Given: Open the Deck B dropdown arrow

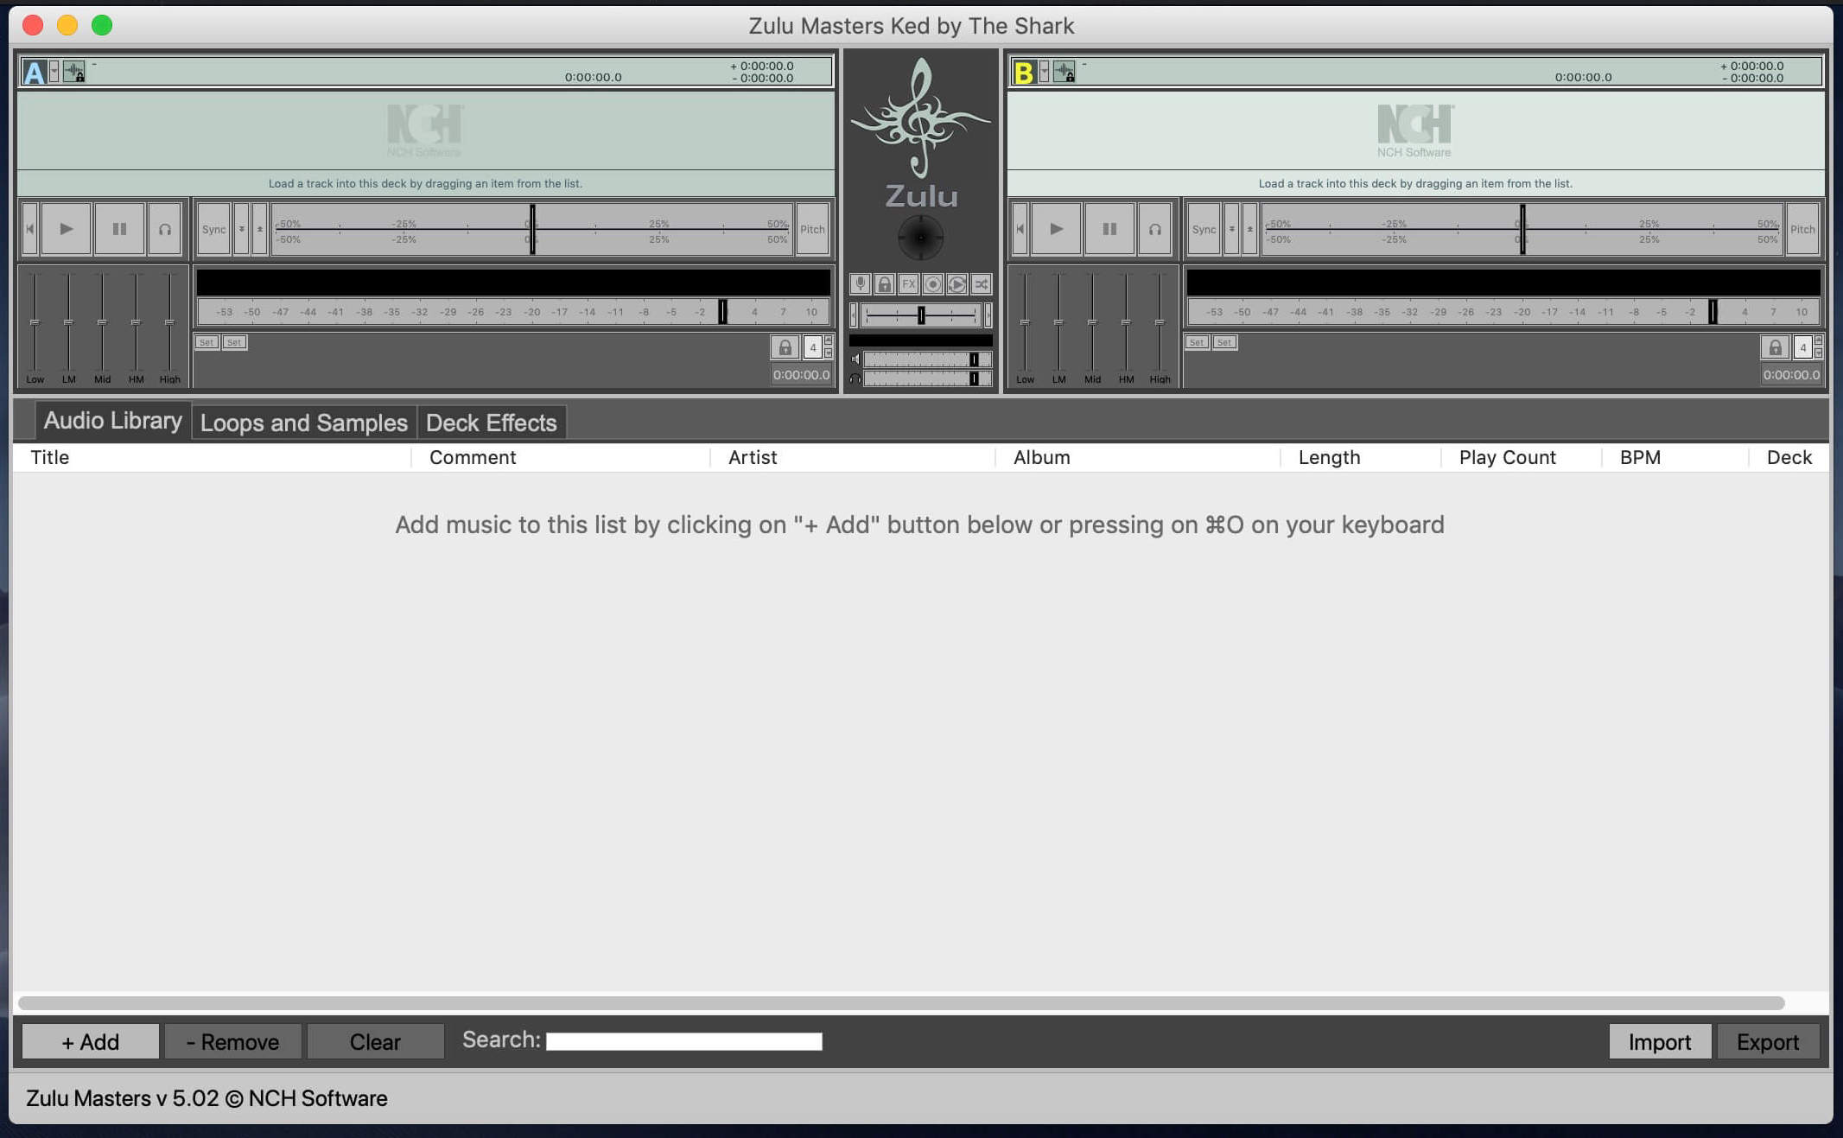Looking at the screenshot, I should click(x=1044, y=72).
